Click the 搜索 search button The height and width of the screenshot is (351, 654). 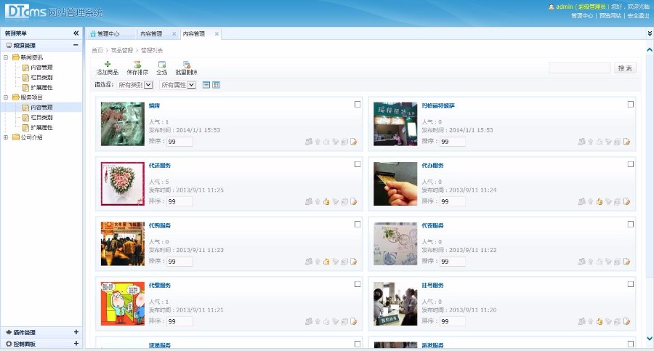625,68
